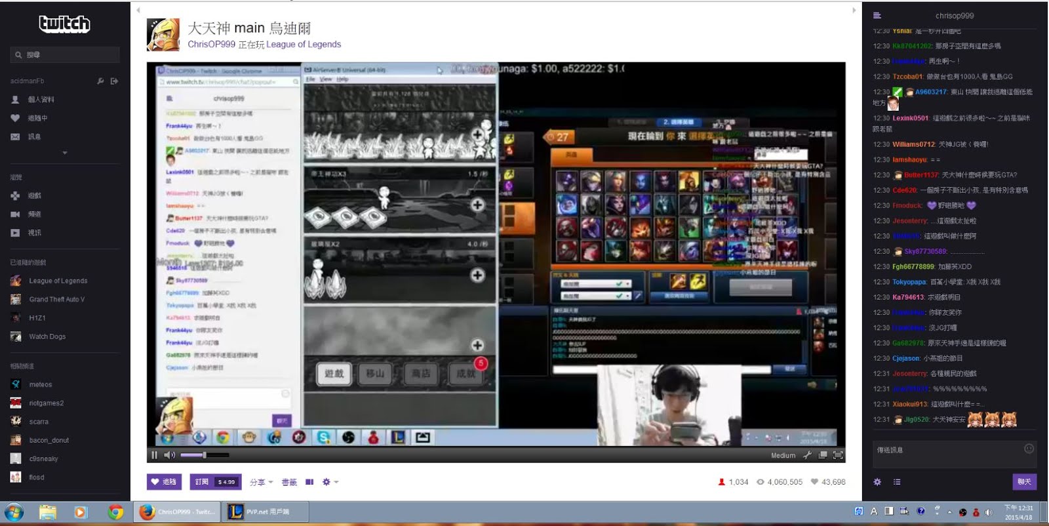Open League of Legends game link under title
The height and width of the screenshot is (526, 1049).
coord(304,45)
